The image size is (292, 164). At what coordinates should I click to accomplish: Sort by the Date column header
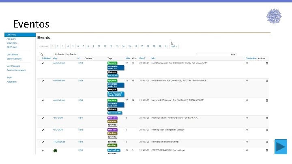tap(142, 58)
